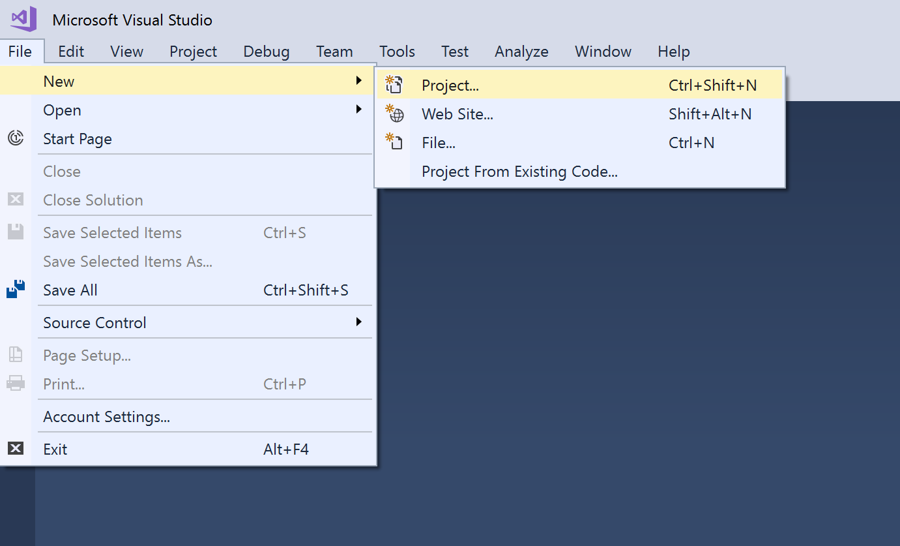This screenshot has height=546, width=900.
Task: Click the Close Solution icon
Action: pos(16,200)
